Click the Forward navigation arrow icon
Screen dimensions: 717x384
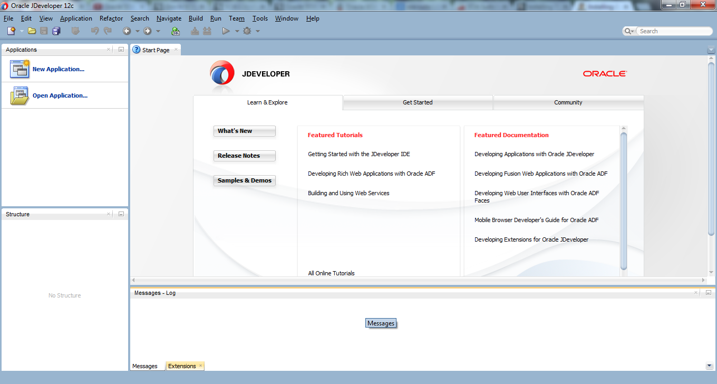click(x=148, y=31)
